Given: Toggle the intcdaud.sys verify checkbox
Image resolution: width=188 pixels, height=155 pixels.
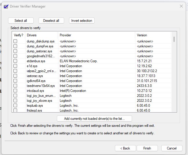Looking at the screenshot, I should pyautogui.click(x=15, y=91).
